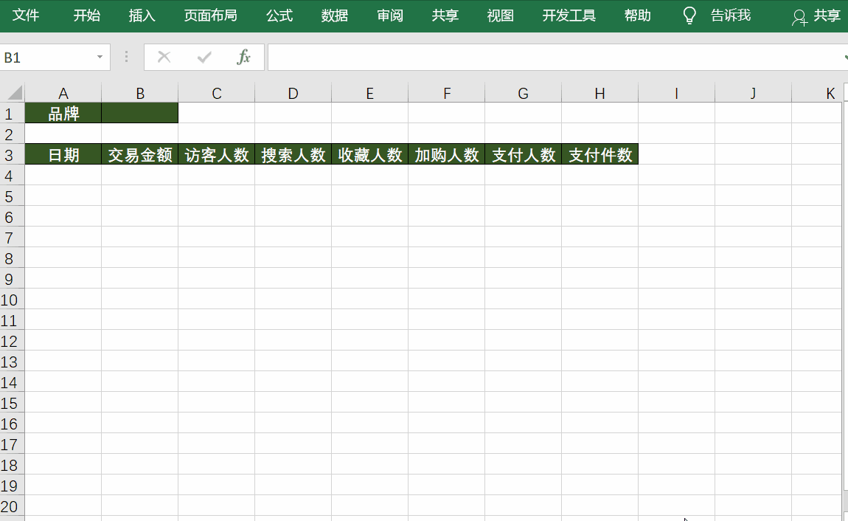Click the 共享 ribbon tab next to 审阅
The height and width of the screenshot is (521, 848).
click(445, 15)
